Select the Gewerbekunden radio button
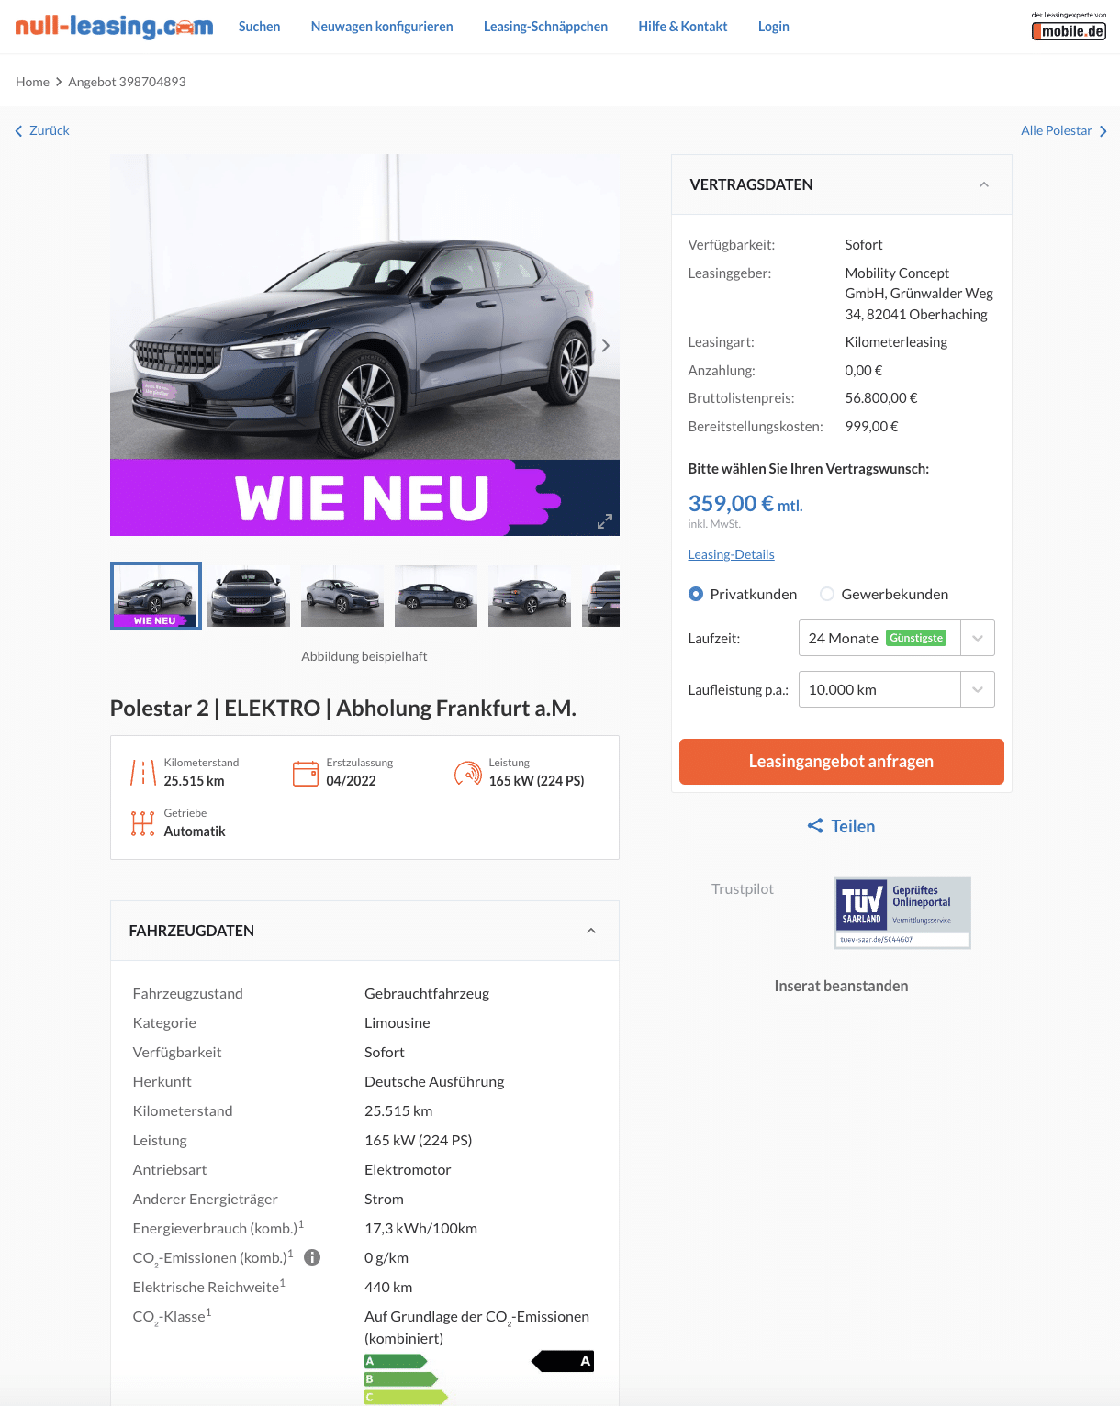This screenshot has width=1120, height=1406. 827,594
